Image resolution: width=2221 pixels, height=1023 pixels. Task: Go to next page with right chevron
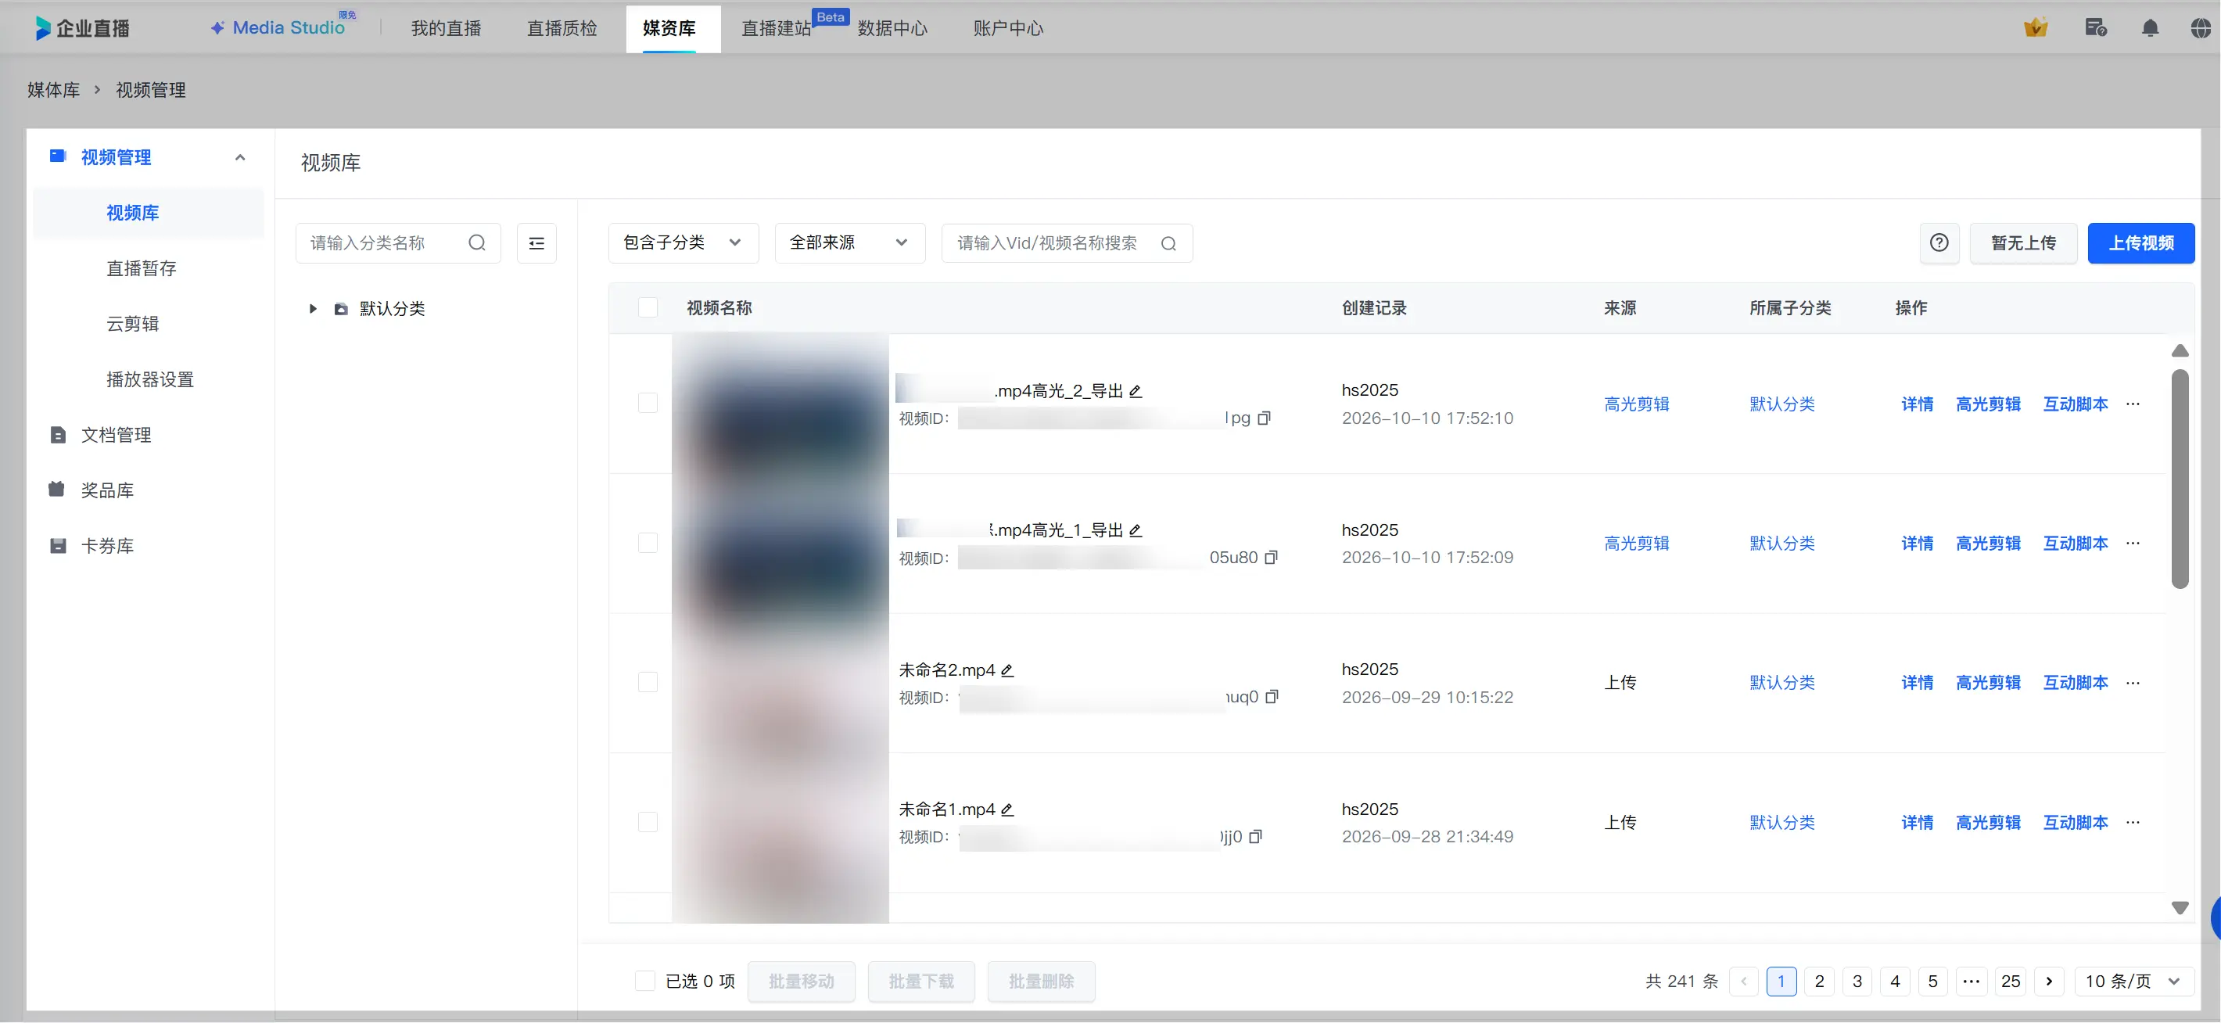click(2049, 982)
